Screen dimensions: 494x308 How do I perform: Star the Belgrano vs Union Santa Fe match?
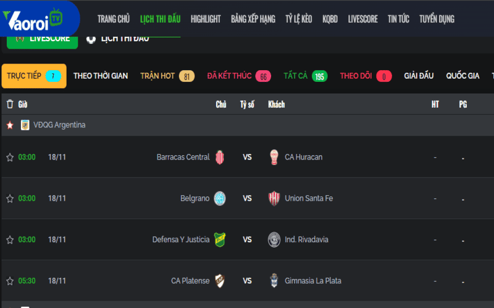click(x=10, y=198)
